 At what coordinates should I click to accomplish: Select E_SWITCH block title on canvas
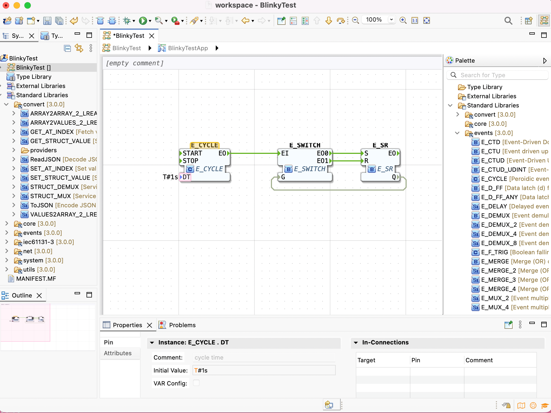tap(305, 145)
